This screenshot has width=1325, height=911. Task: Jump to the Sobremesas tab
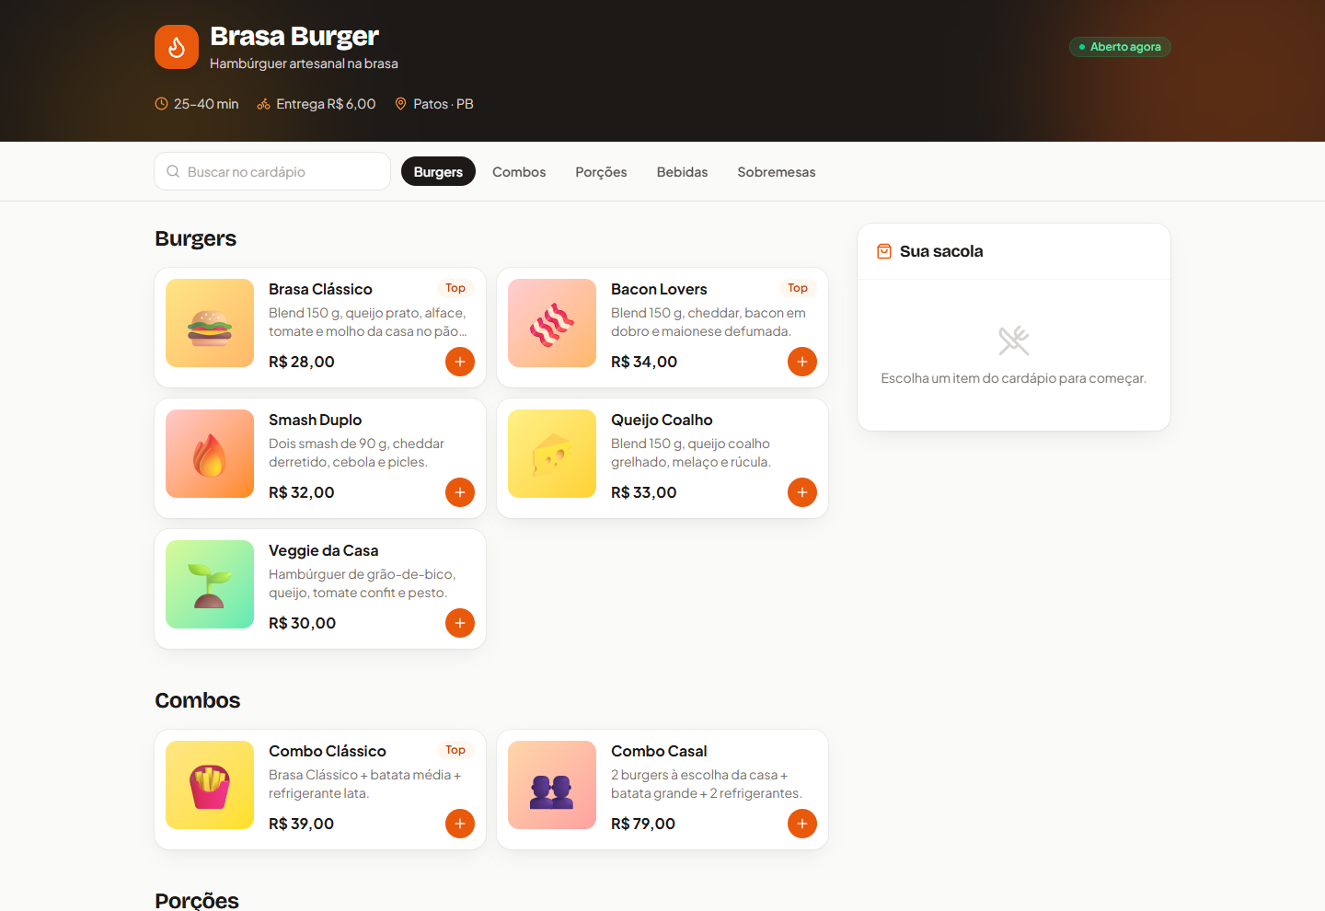pyautogui.click(x=777, y=171)
